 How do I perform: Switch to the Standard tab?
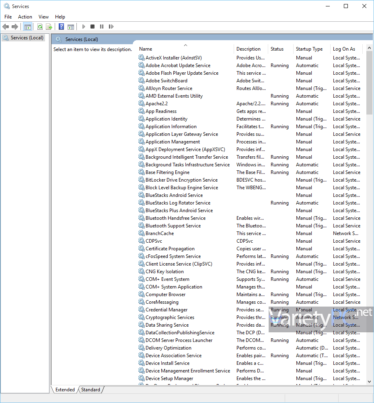(x=90, y=390)
